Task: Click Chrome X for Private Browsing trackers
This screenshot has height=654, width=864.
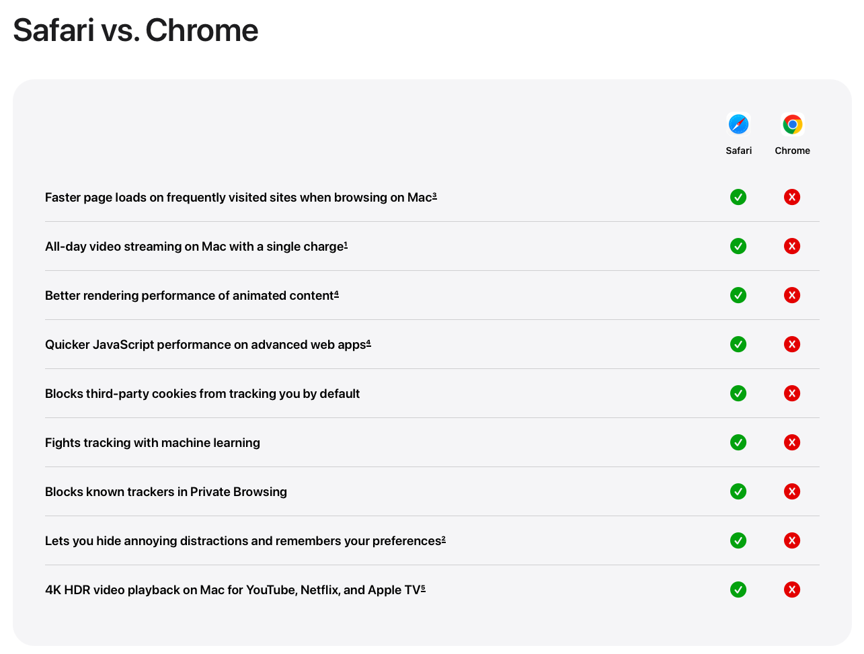Action: [792, 491]
